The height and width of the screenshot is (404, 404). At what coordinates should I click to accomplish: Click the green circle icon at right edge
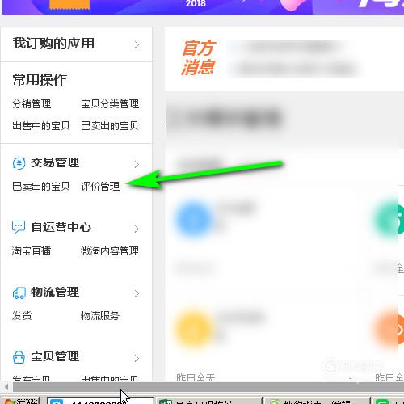390,220
